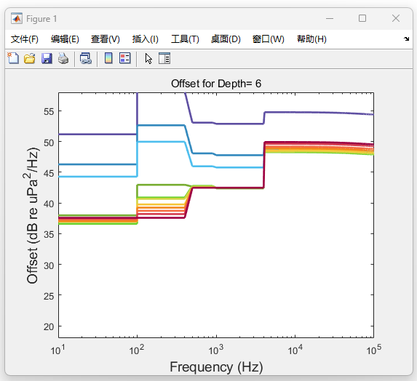Insert a colorbar with the gradient icon
This screenshot has height=381, width=417.
click(108, 58)
